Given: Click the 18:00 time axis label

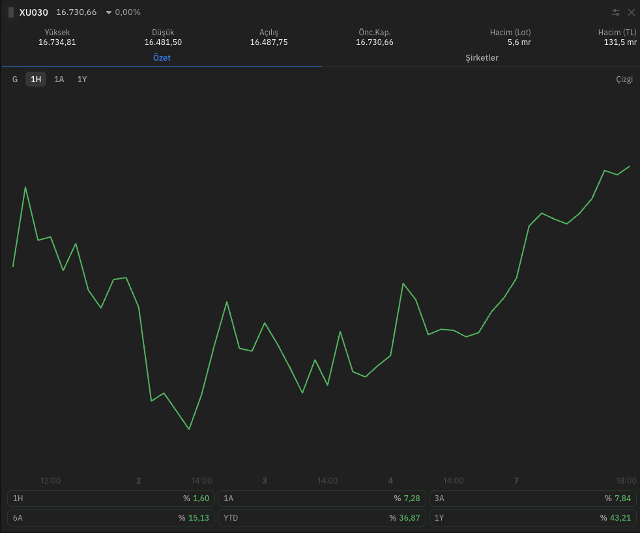Looking at the screenshot, I should [x=626, y=481].
